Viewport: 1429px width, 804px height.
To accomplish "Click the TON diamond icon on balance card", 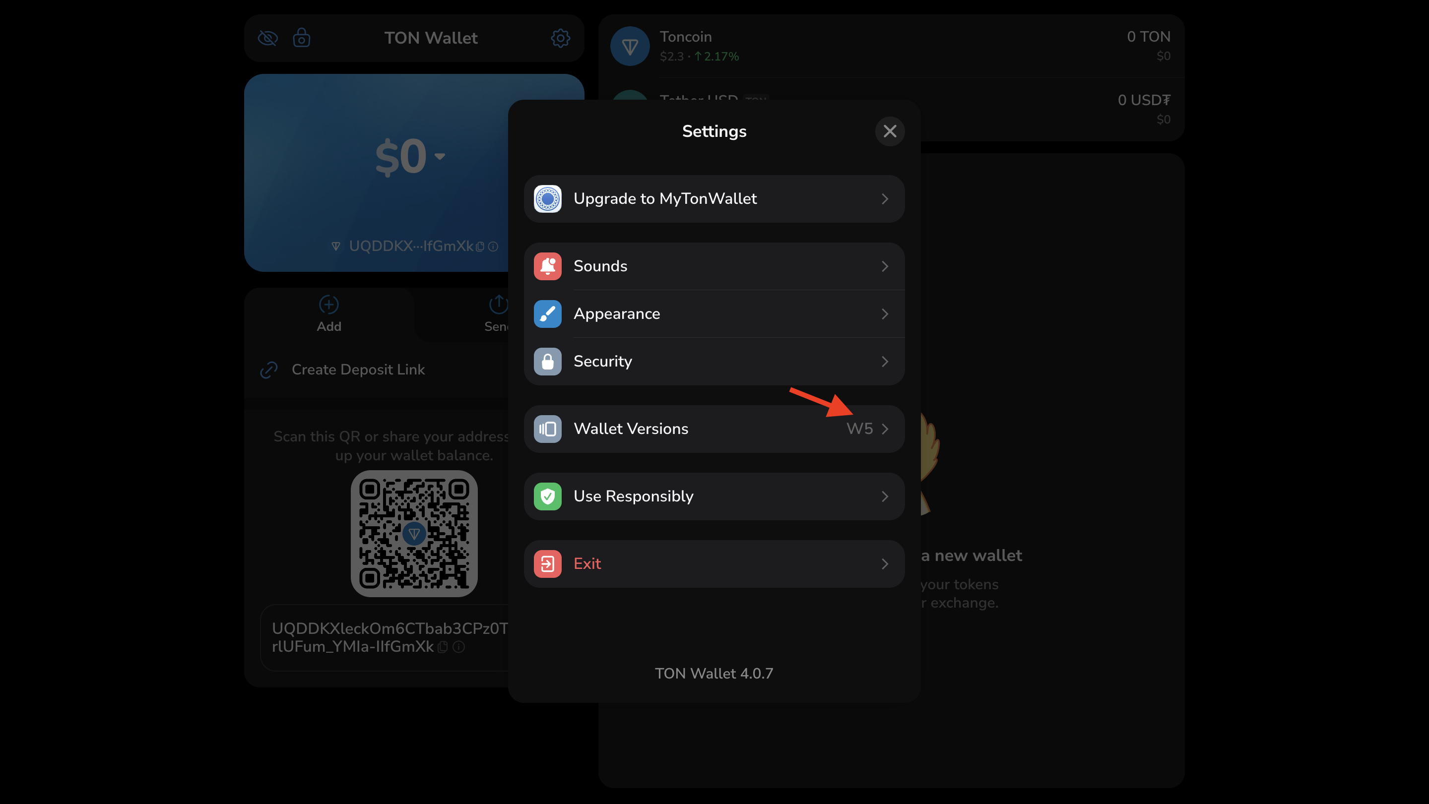I will click(335, 246).
